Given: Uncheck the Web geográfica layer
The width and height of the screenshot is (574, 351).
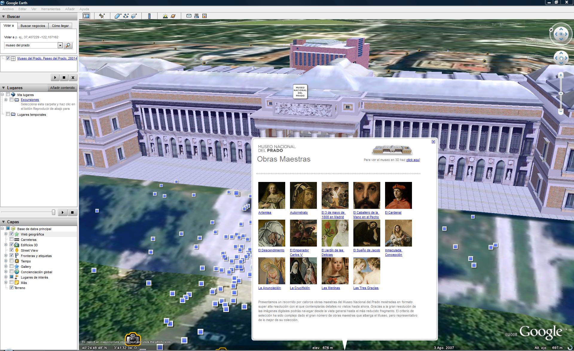Looking at the screenshot, I should click(11, 234).
